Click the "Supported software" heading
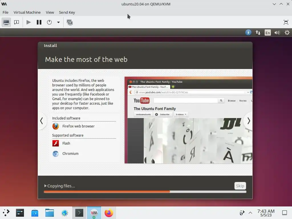Screen dimensions: 292x219 point(68,135)
